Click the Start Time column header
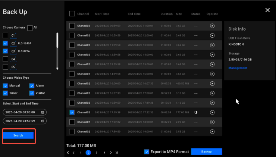 (x=102, y=14)
